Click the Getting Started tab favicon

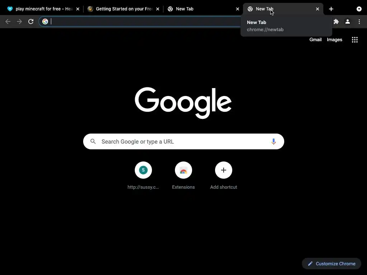pos(90,9)
